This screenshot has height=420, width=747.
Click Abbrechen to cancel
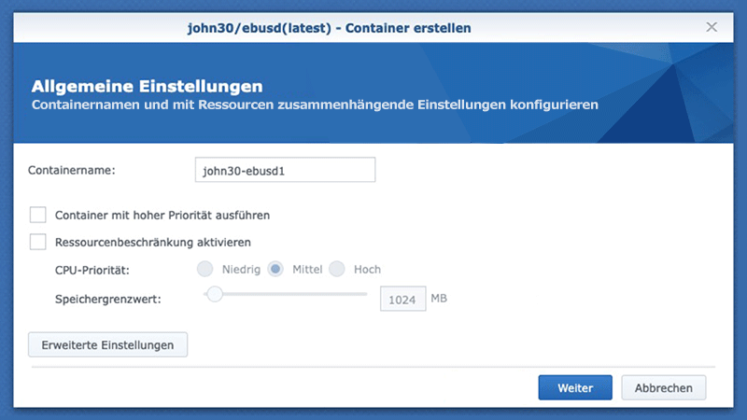[x=664, y=387]
